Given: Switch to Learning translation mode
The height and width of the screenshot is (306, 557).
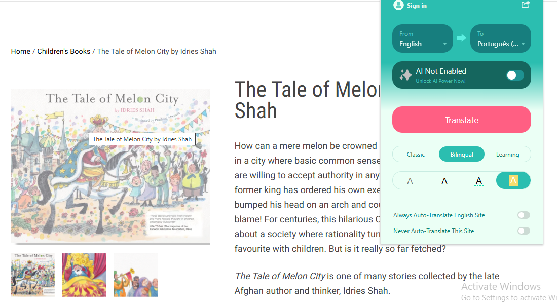Looking at the screenshot, I should [x=507, y=155].
